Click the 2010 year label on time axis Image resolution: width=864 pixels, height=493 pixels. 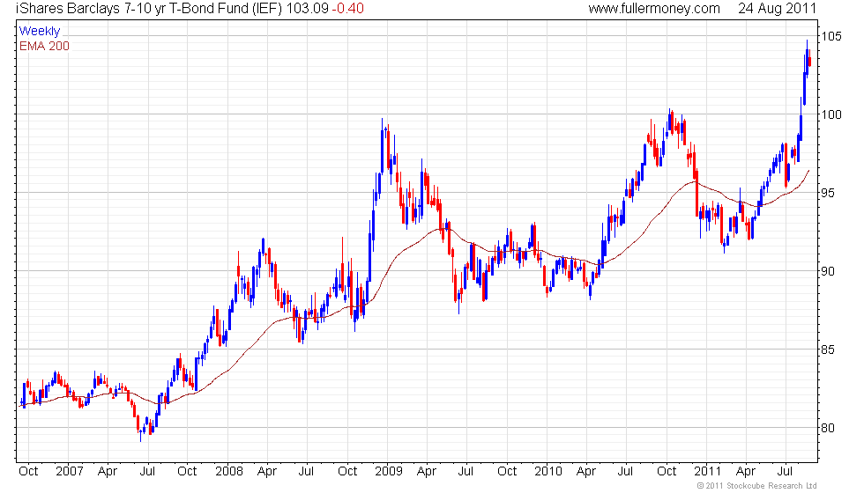coord(548,472)
